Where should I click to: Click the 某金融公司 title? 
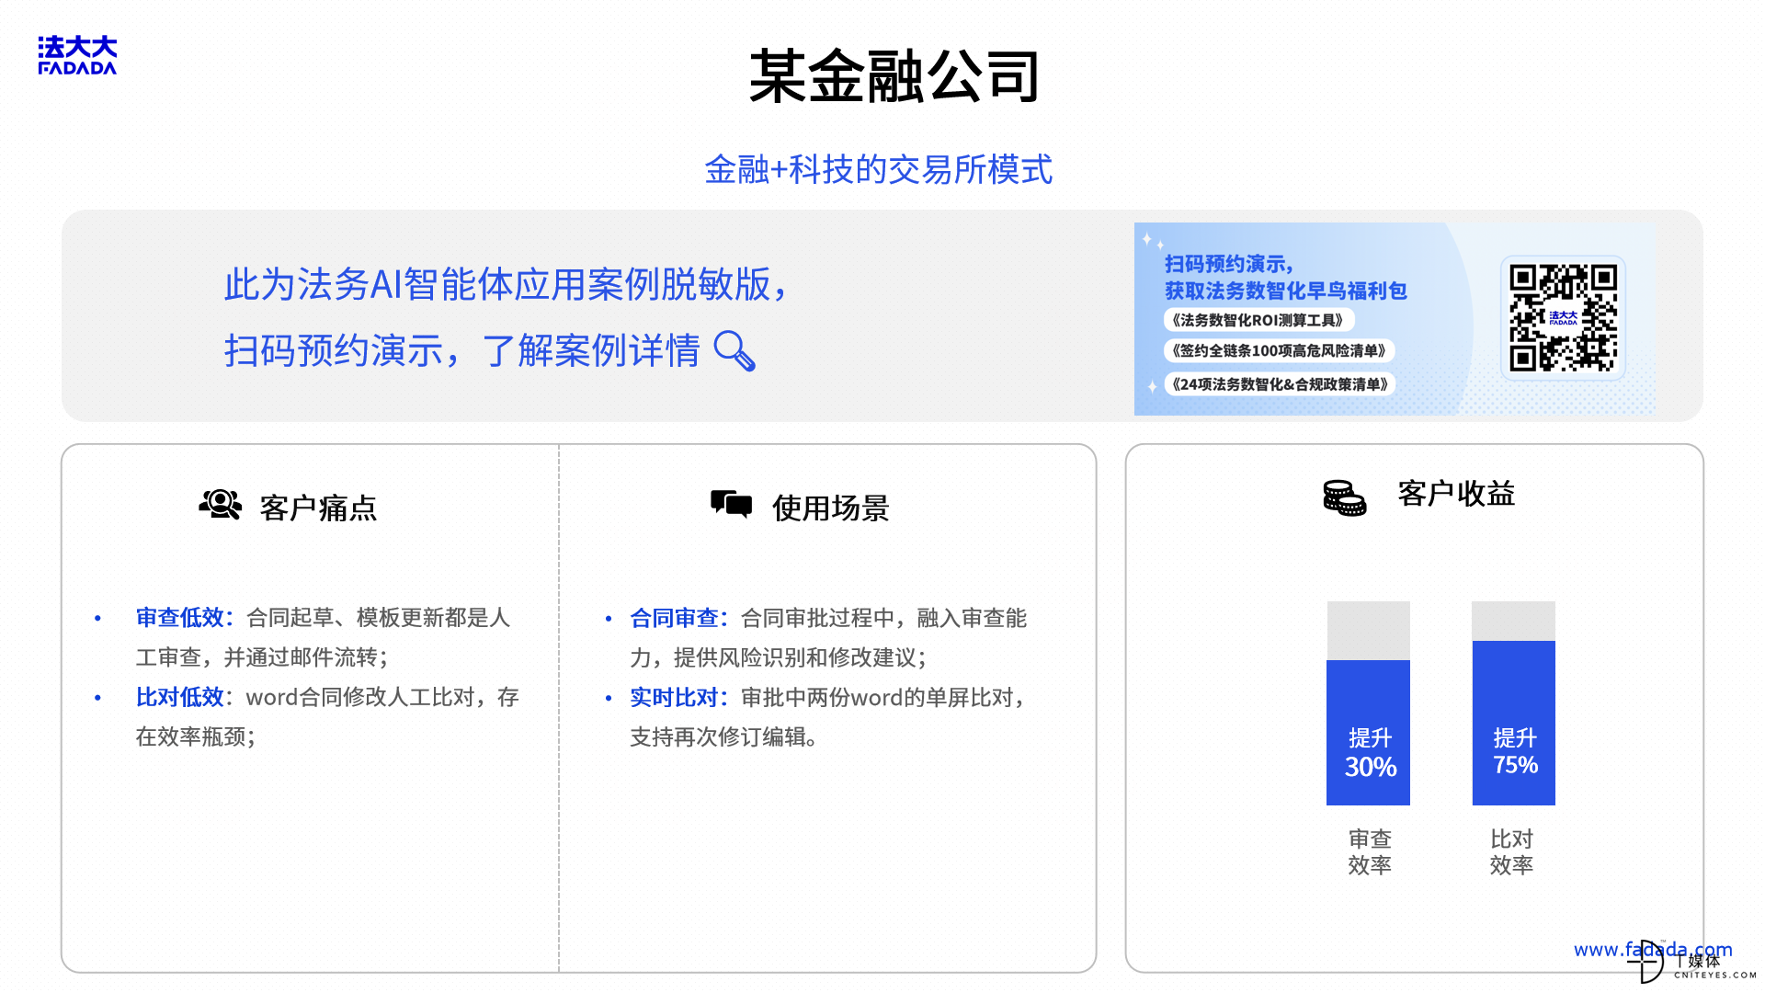click(894, 76)
